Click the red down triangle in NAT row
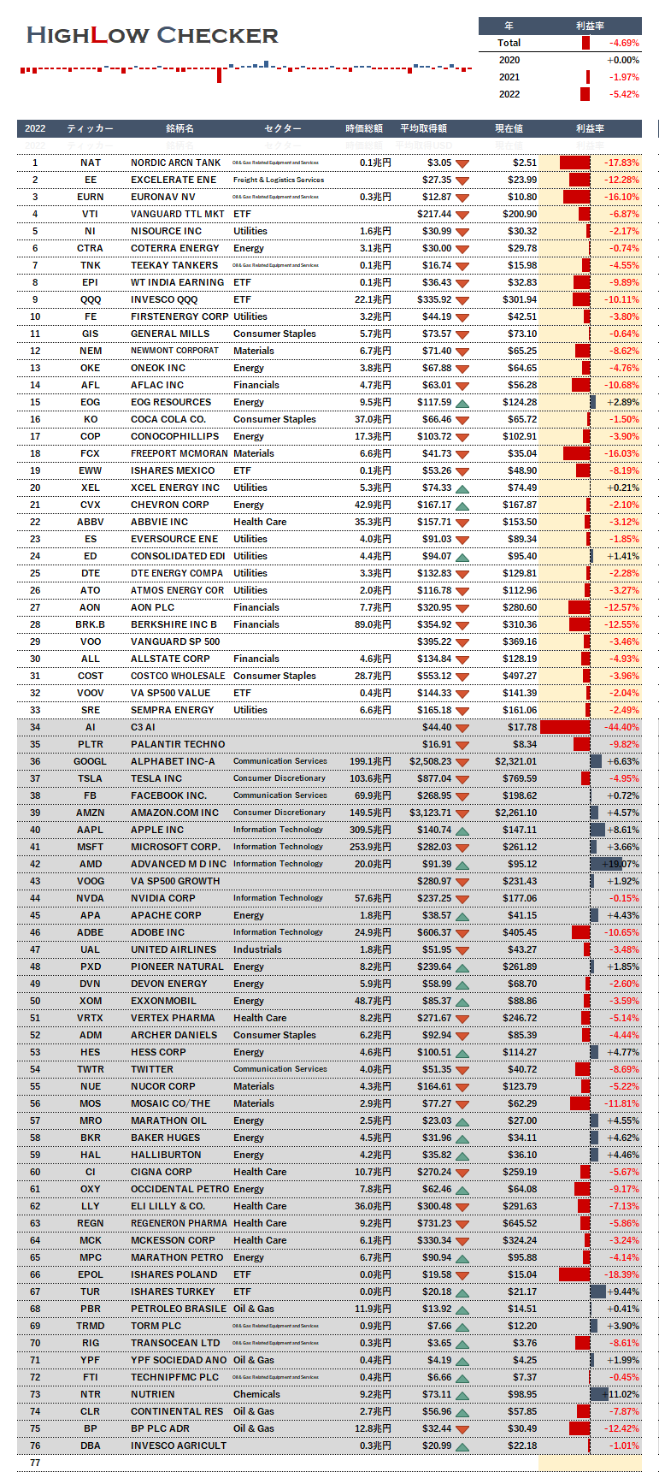The height and width of the screenshot is (1472, 659). pyautogui.click(x=462, y=163)
